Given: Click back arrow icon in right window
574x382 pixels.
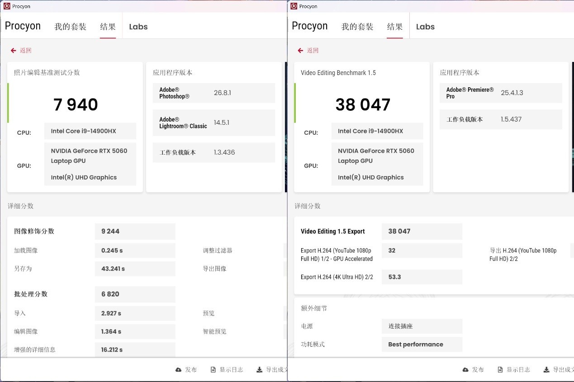Looking at the screenshot, I should click(x=301, y=51).
